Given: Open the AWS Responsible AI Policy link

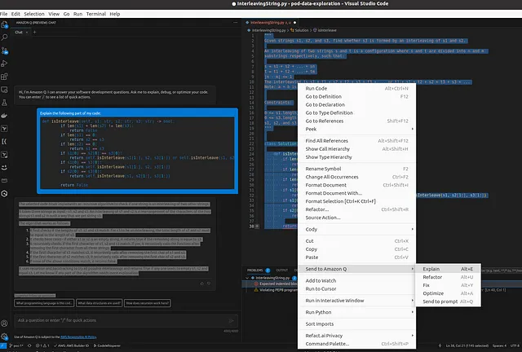Looking at the screenshot, I should [x=78, y=337].
